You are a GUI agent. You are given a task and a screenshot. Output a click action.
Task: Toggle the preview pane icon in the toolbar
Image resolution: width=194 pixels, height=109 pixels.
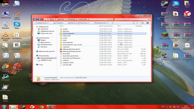(142, 23)
